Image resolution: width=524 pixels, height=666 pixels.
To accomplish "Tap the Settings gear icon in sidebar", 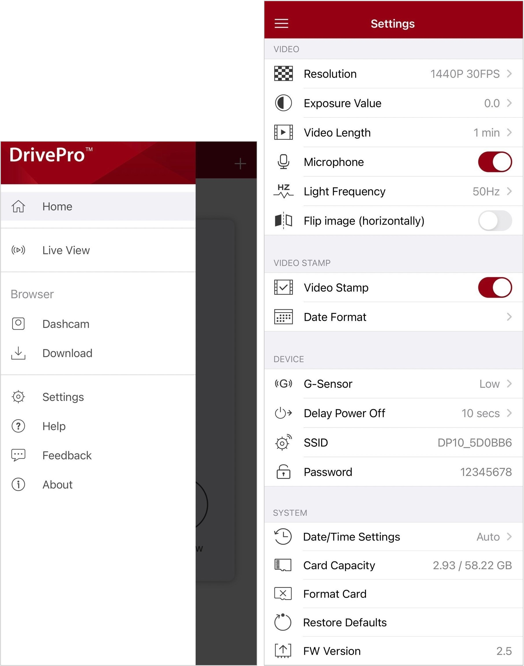I will (x=18, y=397).
